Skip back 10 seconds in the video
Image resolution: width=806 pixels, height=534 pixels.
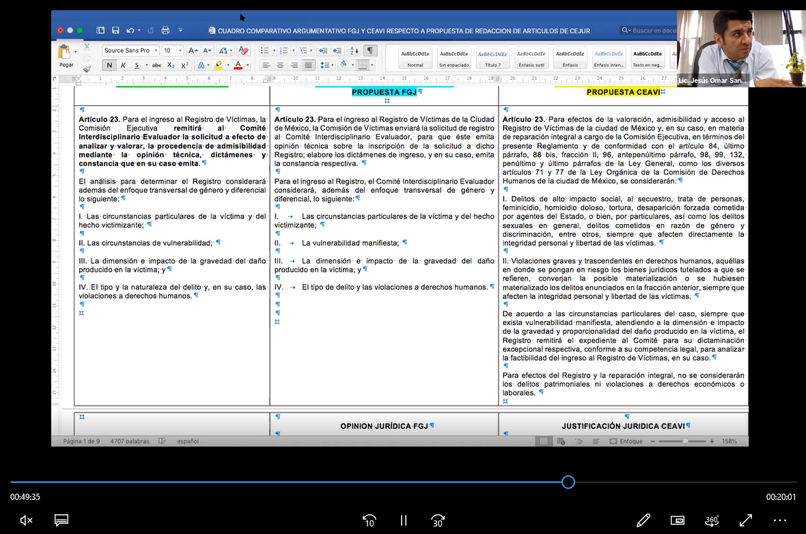pyautogui.click(x=369, y=520)
